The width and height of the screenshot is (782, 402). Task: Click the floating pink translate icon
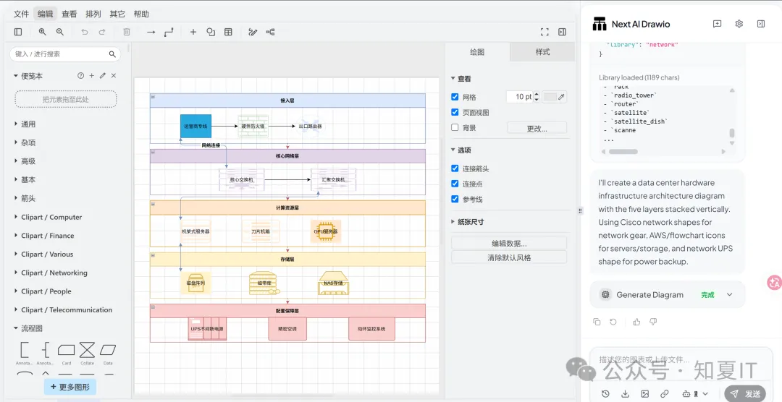click(x=774, y=283)
